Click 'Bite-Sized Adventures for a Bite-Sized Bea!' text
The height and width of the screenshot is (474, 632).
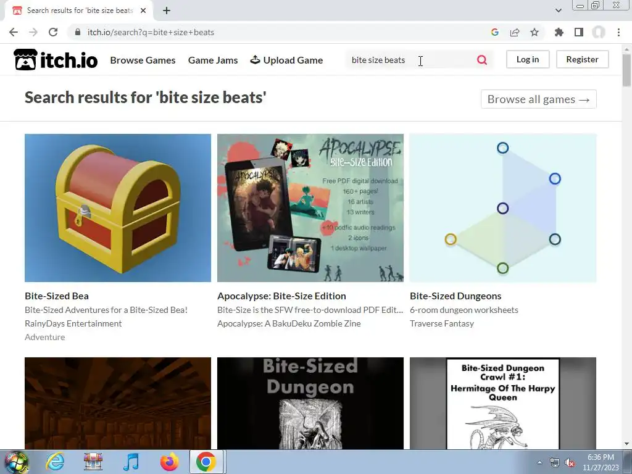106,310
